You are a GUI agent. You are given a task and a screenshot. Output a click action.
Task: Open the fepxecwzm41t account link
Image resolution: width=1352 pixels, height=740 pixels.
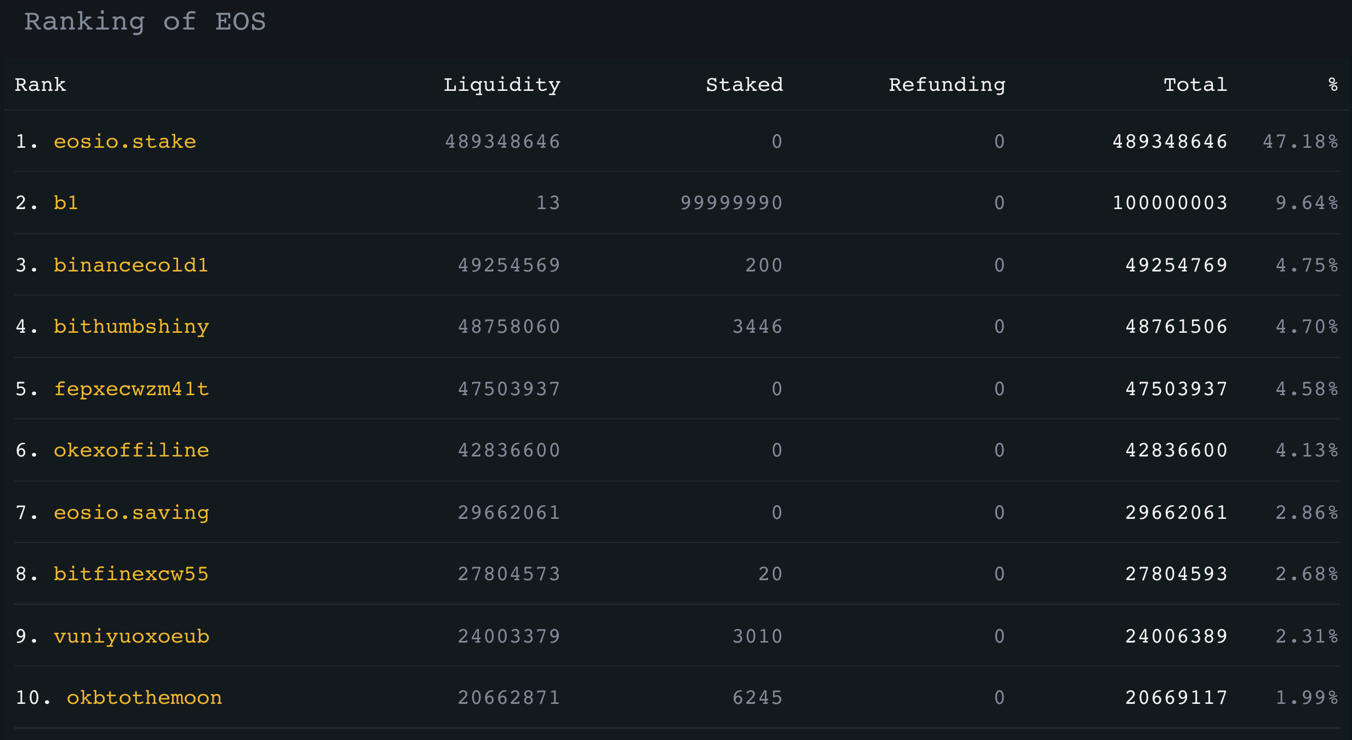131,389
